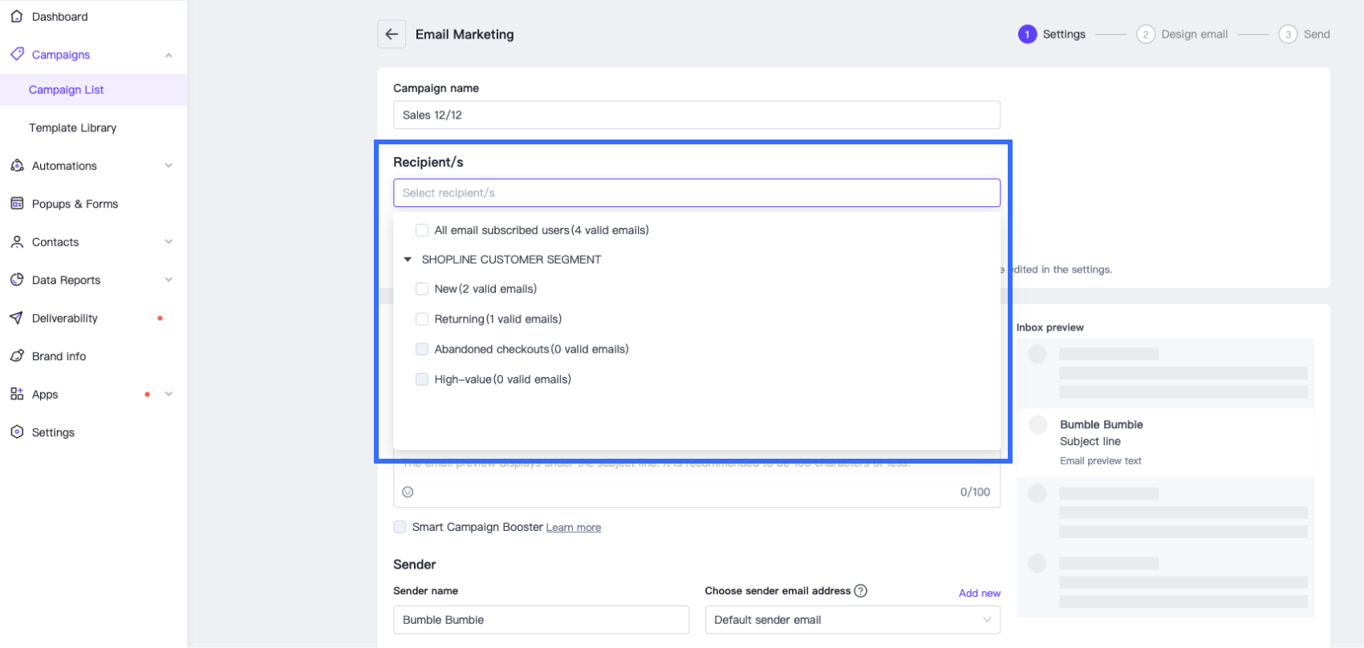Click the Data Reports pie chart icon

17,280
